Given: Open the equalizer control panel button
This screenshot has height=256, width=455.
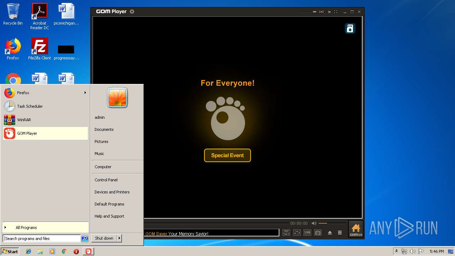Looking at the screenshot, I should (x=297, y=233).
